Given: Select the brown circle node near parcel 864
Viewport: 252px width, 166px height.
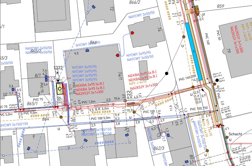Looking at the screenshot, I should pos(61,117).
